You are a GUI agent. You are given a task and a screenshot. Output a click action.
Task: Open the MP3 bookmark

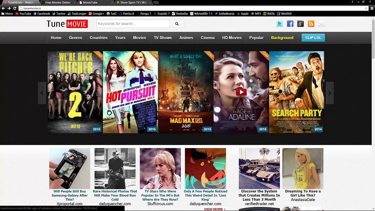pyautogui.click(x=256, y=13)
